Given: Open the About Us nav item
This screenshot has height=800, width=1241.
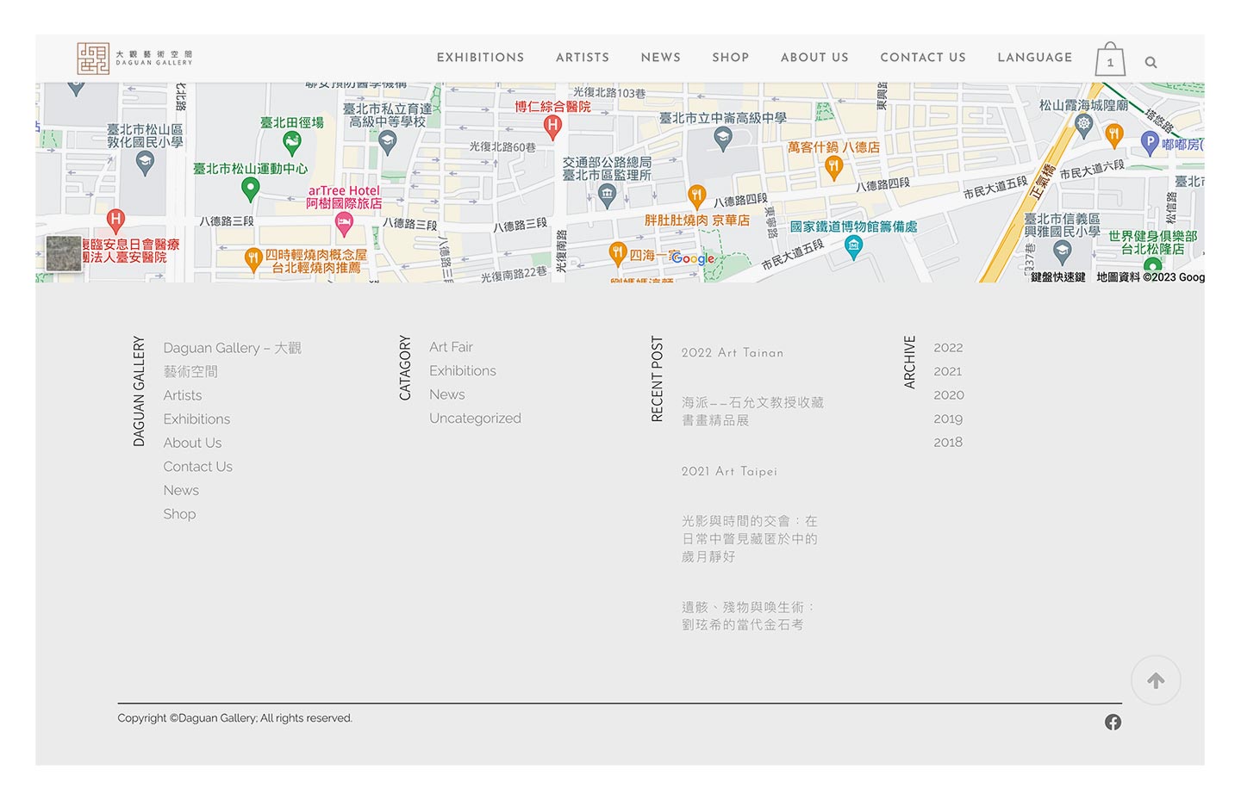Looking at the screenshot, I should click(814, 58).
